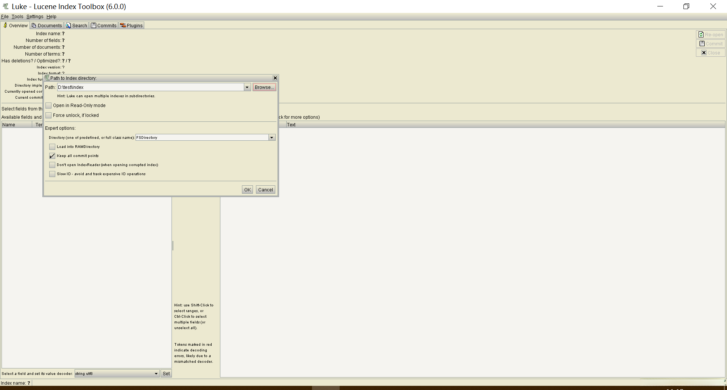This screenshot has width=727, height=390.
Task: Click the Overview tab icon
Action: [5, 25]
